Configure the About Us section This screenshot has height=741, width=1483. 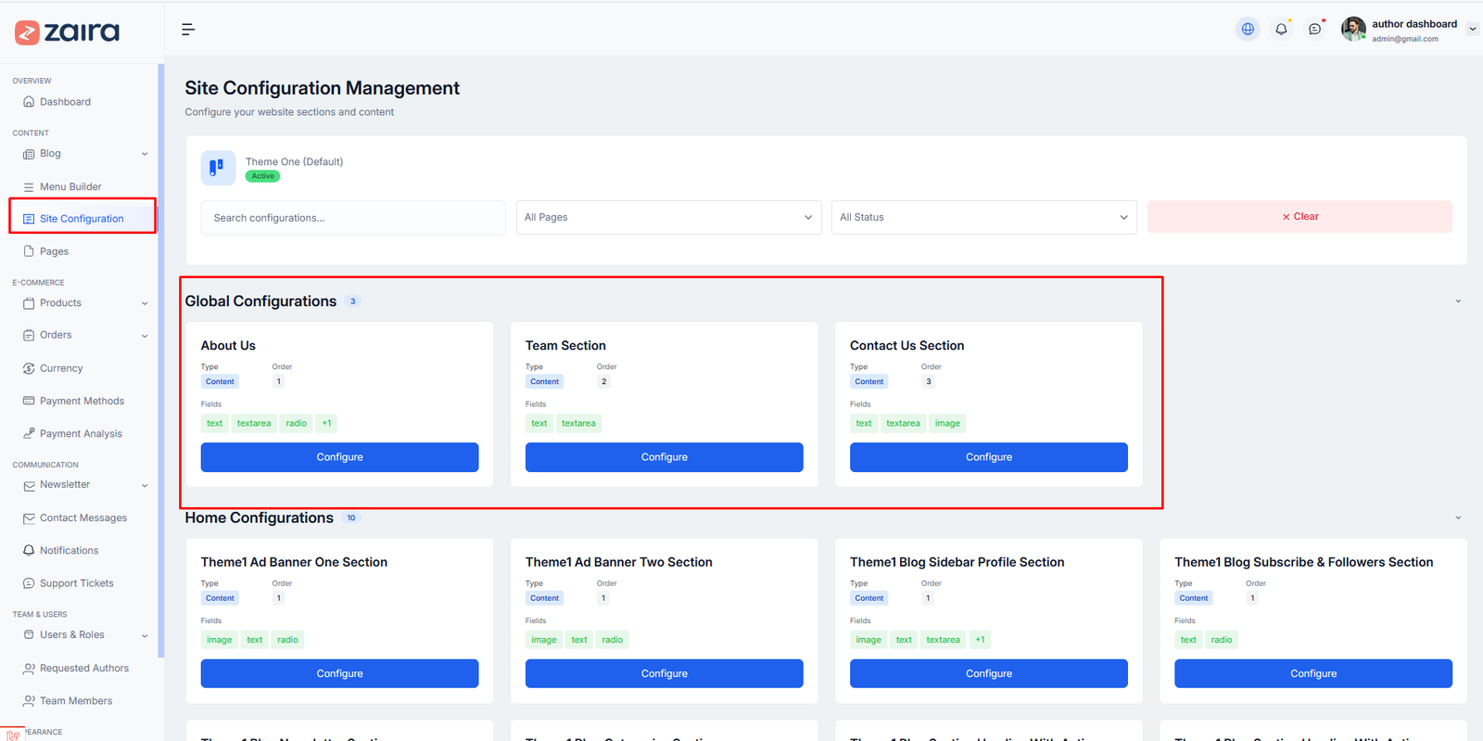(339, 457)
